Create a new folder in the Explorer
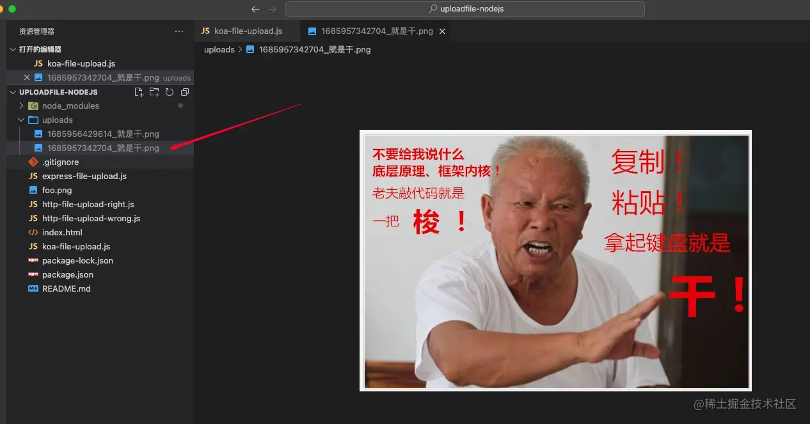Screen dimensions: 810x424 coord(154,91)
